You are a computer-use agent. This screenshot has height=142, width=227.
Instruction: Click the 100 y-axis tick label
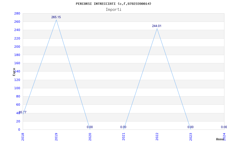(x=17, y=88)
